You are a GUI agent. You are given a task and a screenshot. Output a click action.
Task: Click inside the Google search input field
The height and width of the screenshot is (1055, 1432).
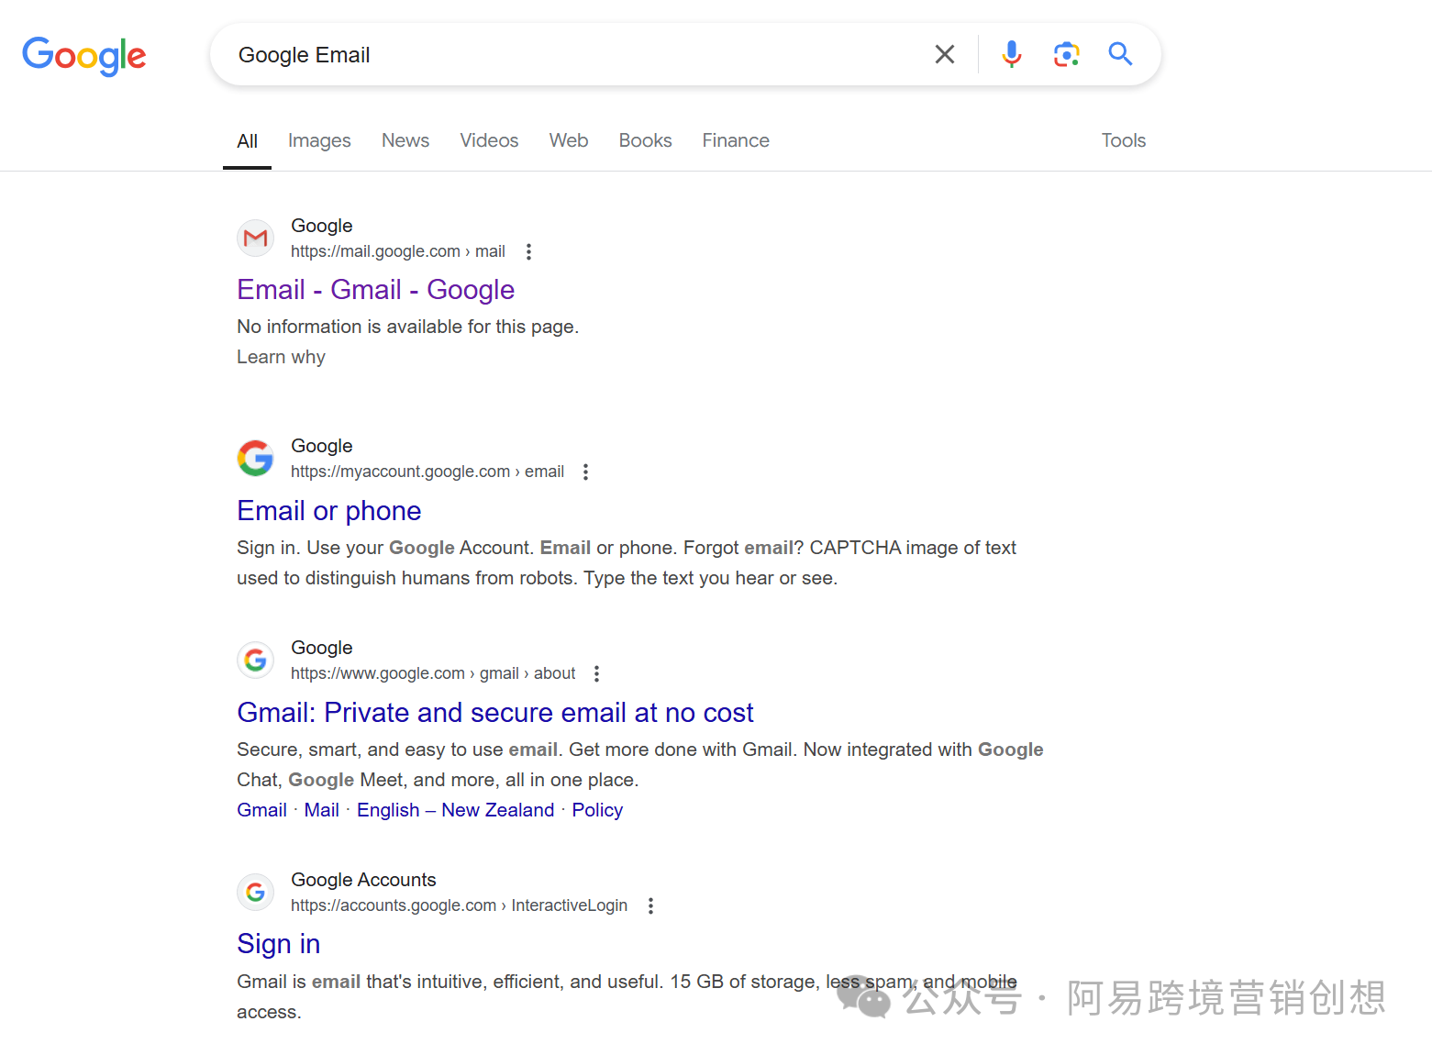tap(569, 55)
